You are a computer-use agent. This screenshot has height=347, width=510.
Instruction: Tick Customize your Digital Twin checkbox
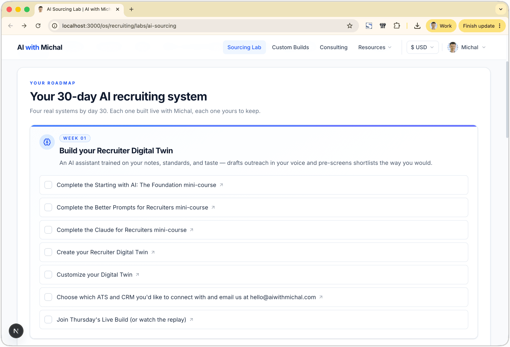pyautogui.click(x=48, y=275)
